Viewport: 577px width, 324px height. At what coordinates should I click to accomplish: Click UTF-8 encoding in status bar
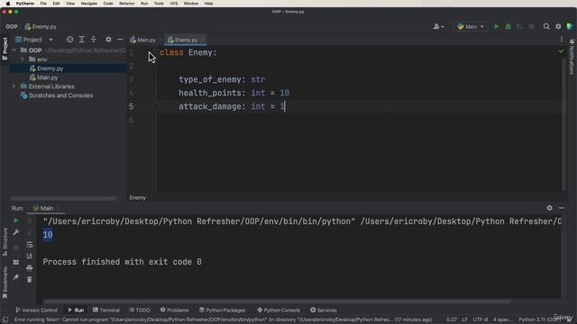[x=481, y=319]
